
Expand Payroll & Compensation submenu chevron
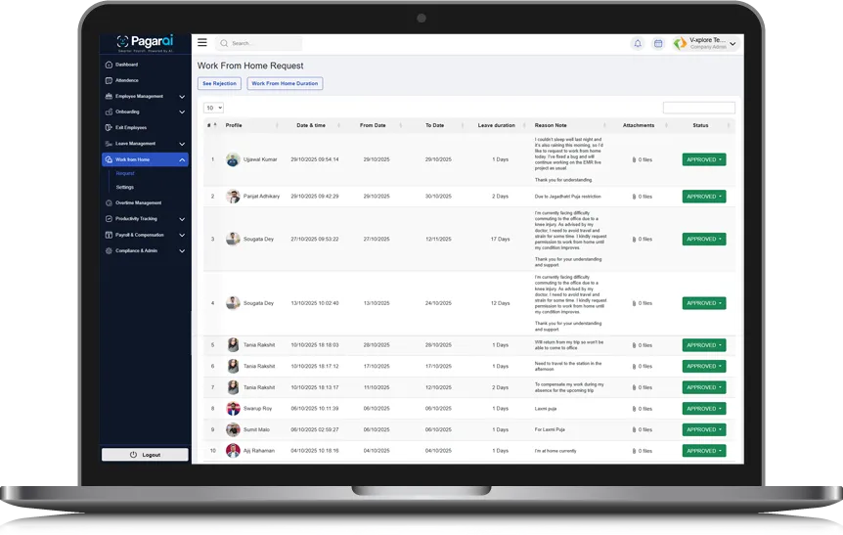pos(182,236)
